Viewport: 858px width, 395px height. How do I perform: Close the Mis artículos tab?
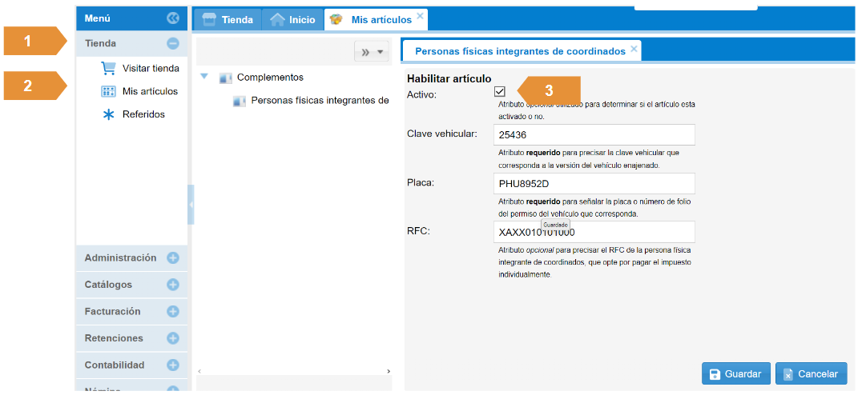tap(421, 15)
